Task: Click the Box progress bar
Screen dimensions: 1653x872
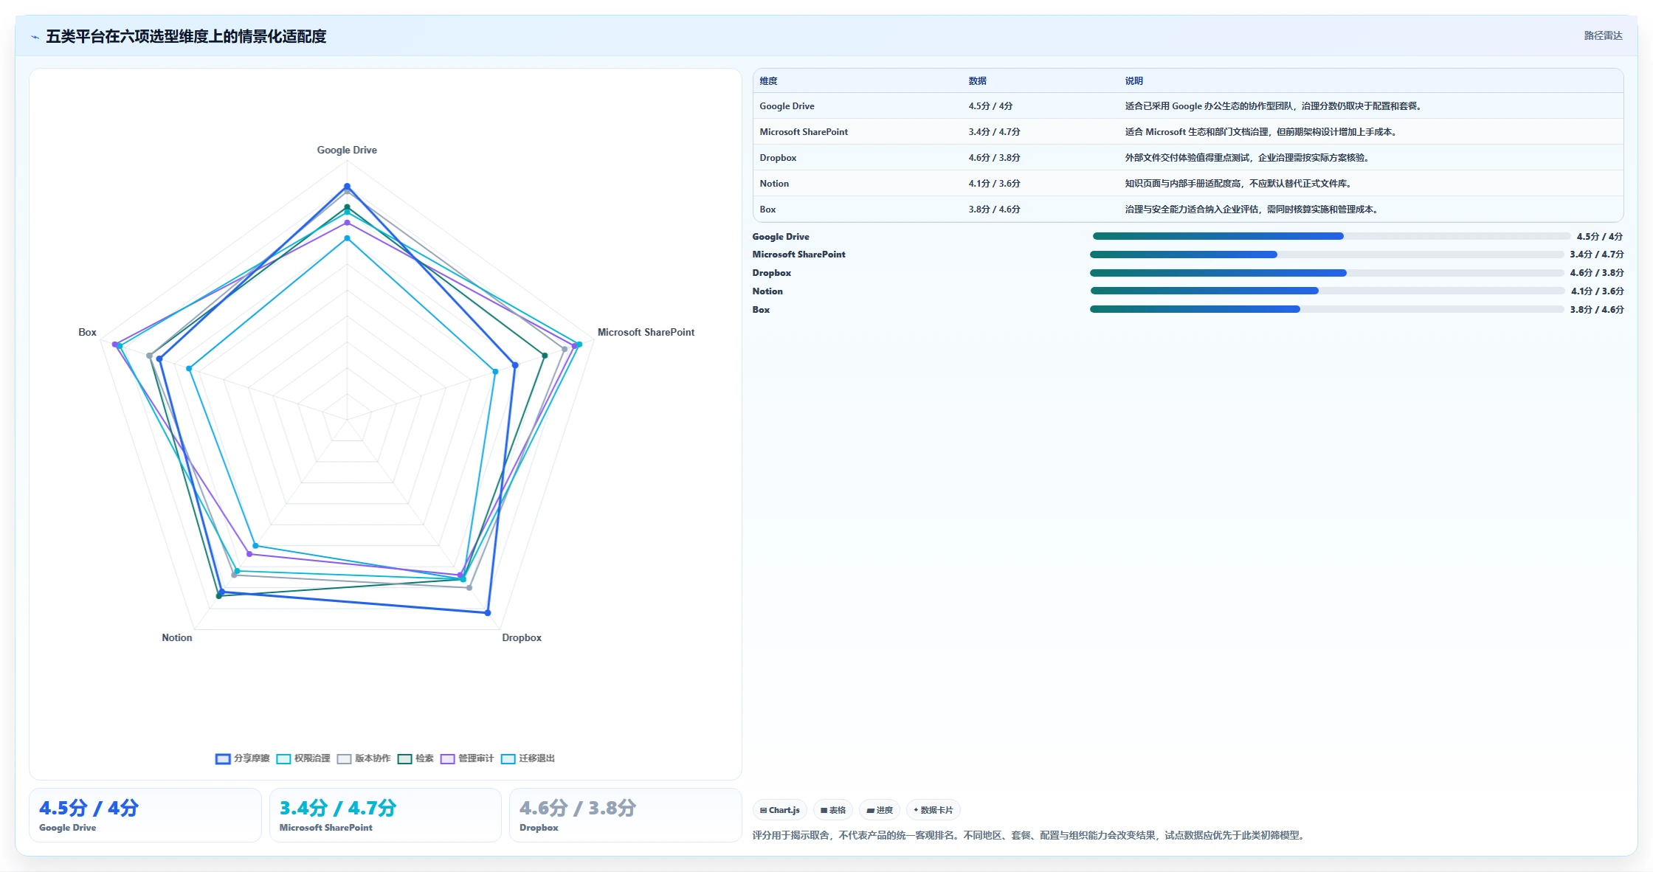Action: (1327, 309)
